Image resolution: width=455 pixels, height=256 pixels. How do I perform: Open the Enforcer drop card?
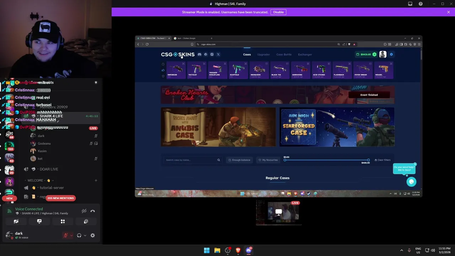176,70
